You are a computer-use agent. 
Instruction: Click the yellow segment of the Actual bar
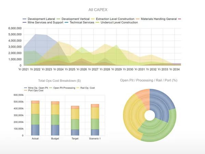pyautogui.click(x=35, y=109)
